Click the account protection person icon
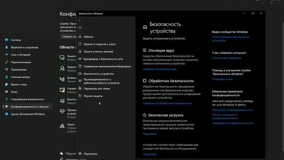 80,52
